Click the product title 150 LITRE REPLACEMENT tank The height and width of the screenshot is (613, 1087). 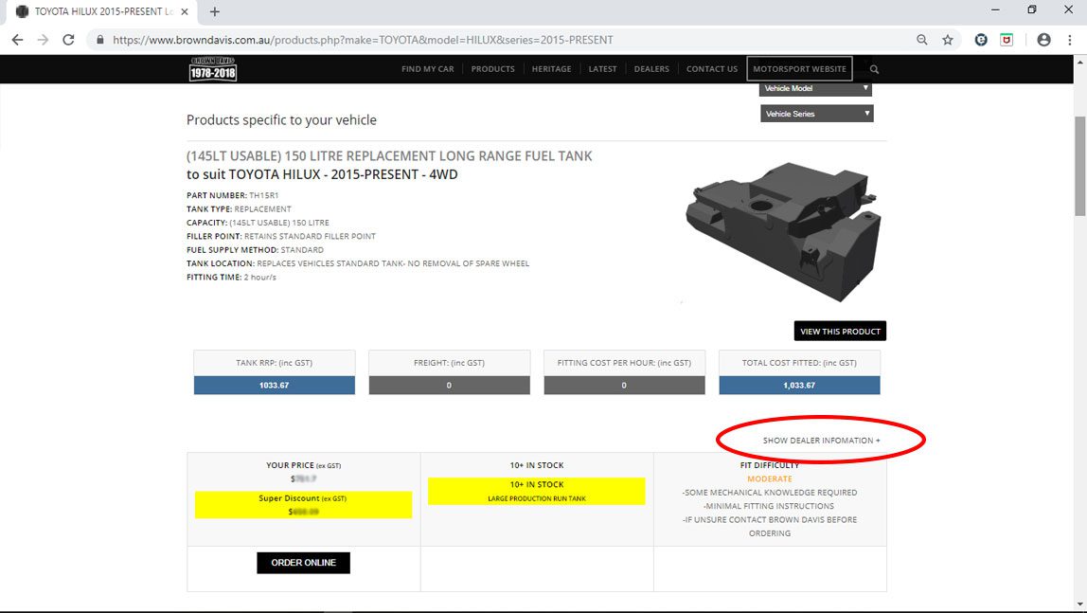coord(389,156)
